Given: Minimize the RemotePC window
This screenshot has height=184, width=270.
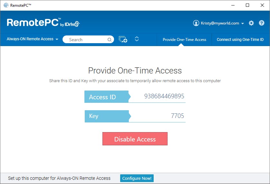Looking at the screenshot, I should coord(233,5).
